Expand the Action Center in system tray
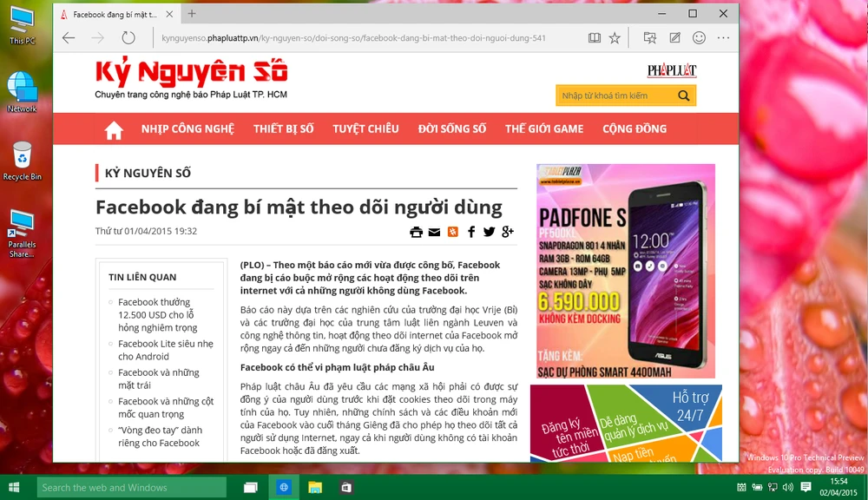Image resolution: width=868 pixels, height=500 pixels. pyautogui.click(x=805, y=487)
